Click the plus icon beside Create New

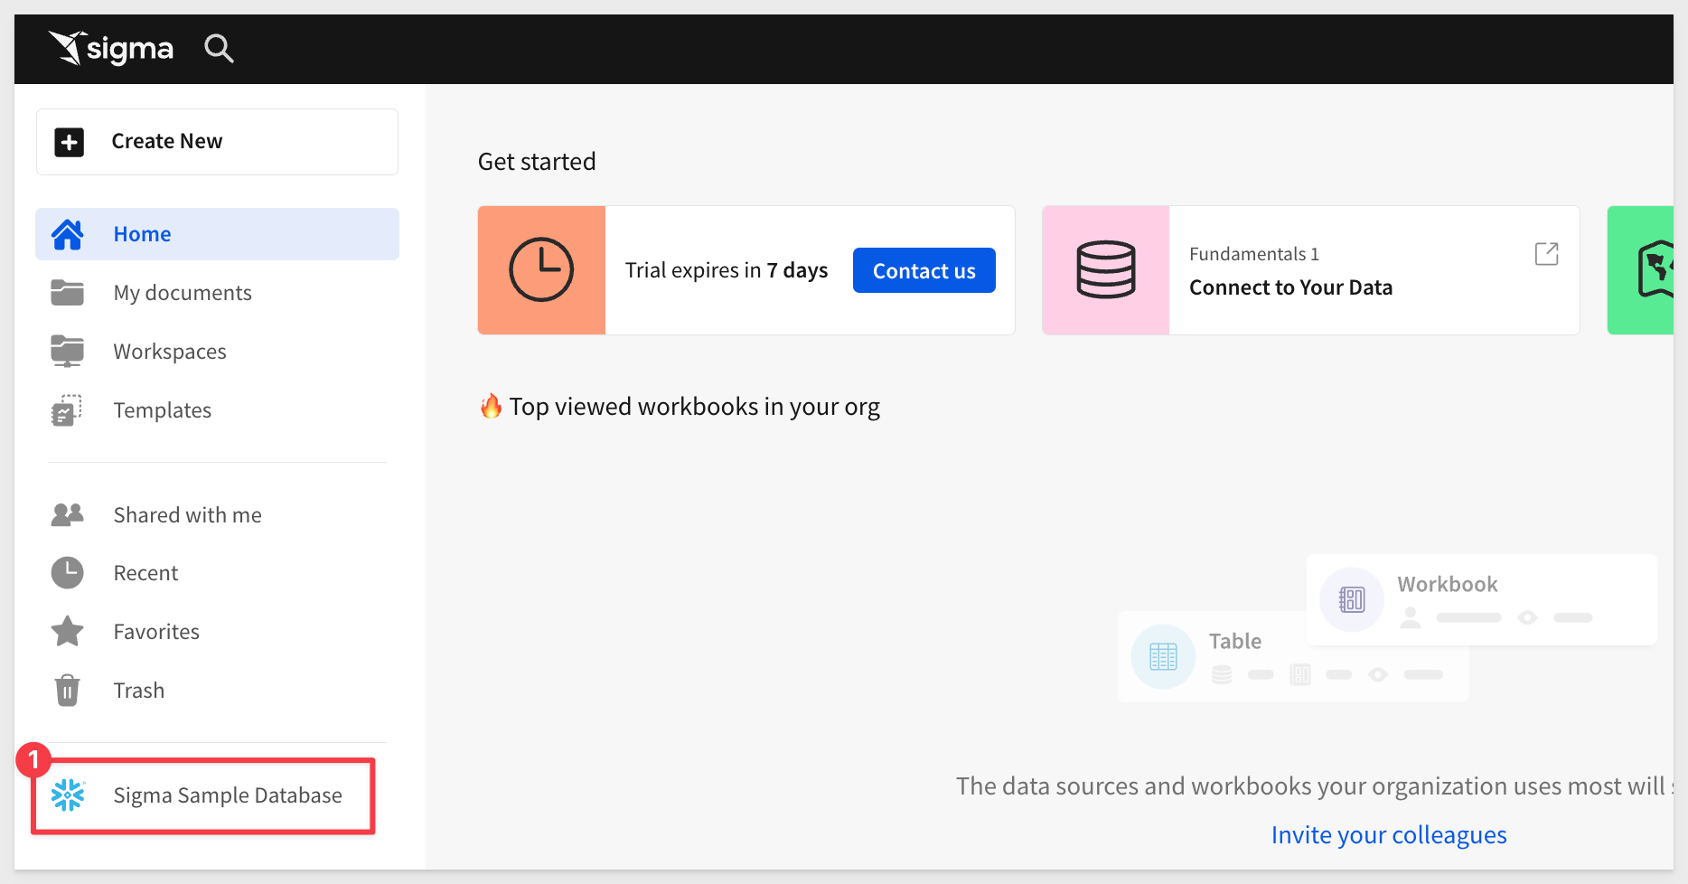coord(70,142)
